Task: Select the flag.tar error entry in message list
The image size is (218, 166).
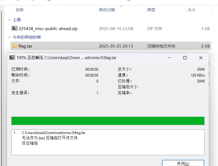Action: pos(54,133)
